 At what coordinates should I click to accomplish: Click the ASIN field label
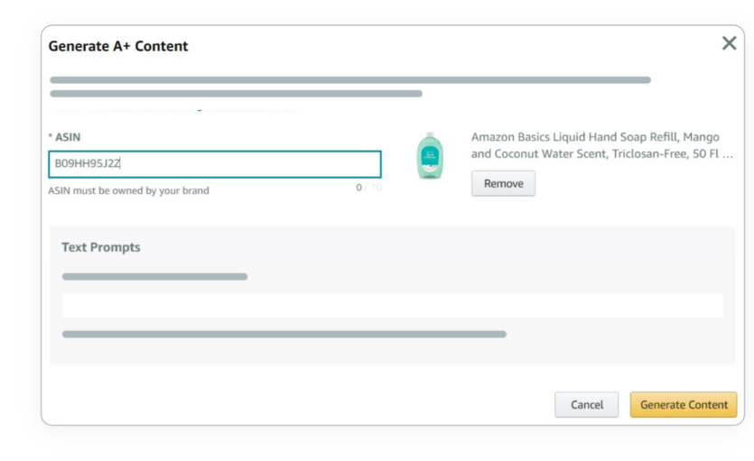click(x=64, y=137)
